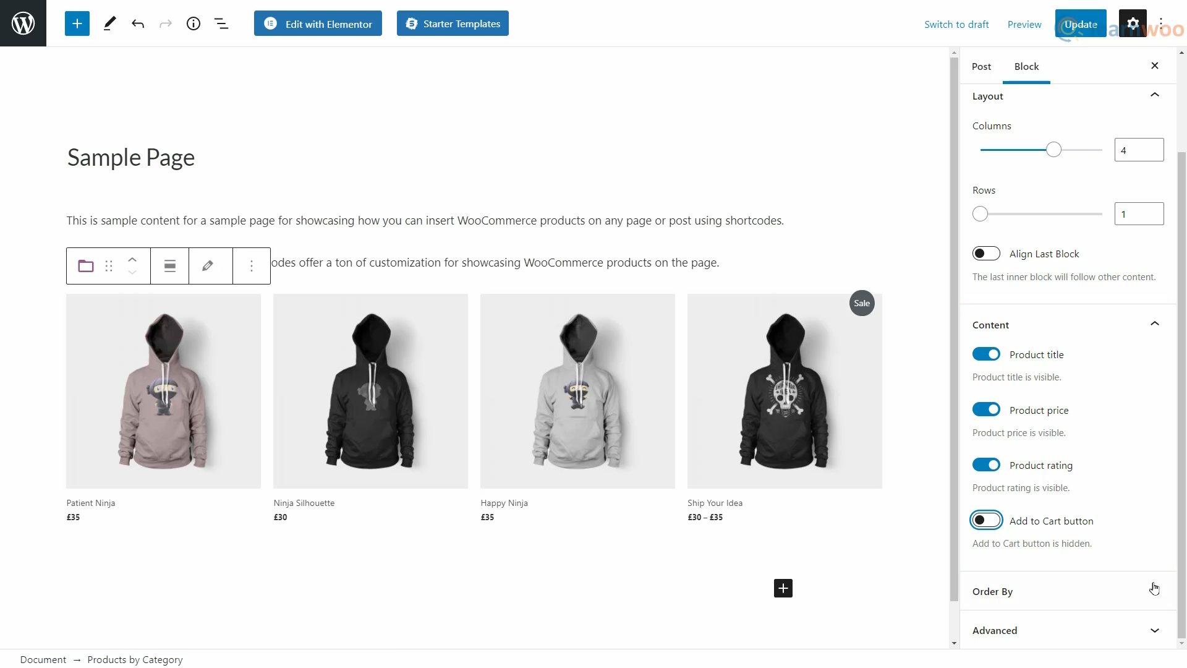The height and width of the screenshot is (668, 1187).
Task: Collapse the Content settings panel
Action: pyautogui.click(x=1155, y=324)
